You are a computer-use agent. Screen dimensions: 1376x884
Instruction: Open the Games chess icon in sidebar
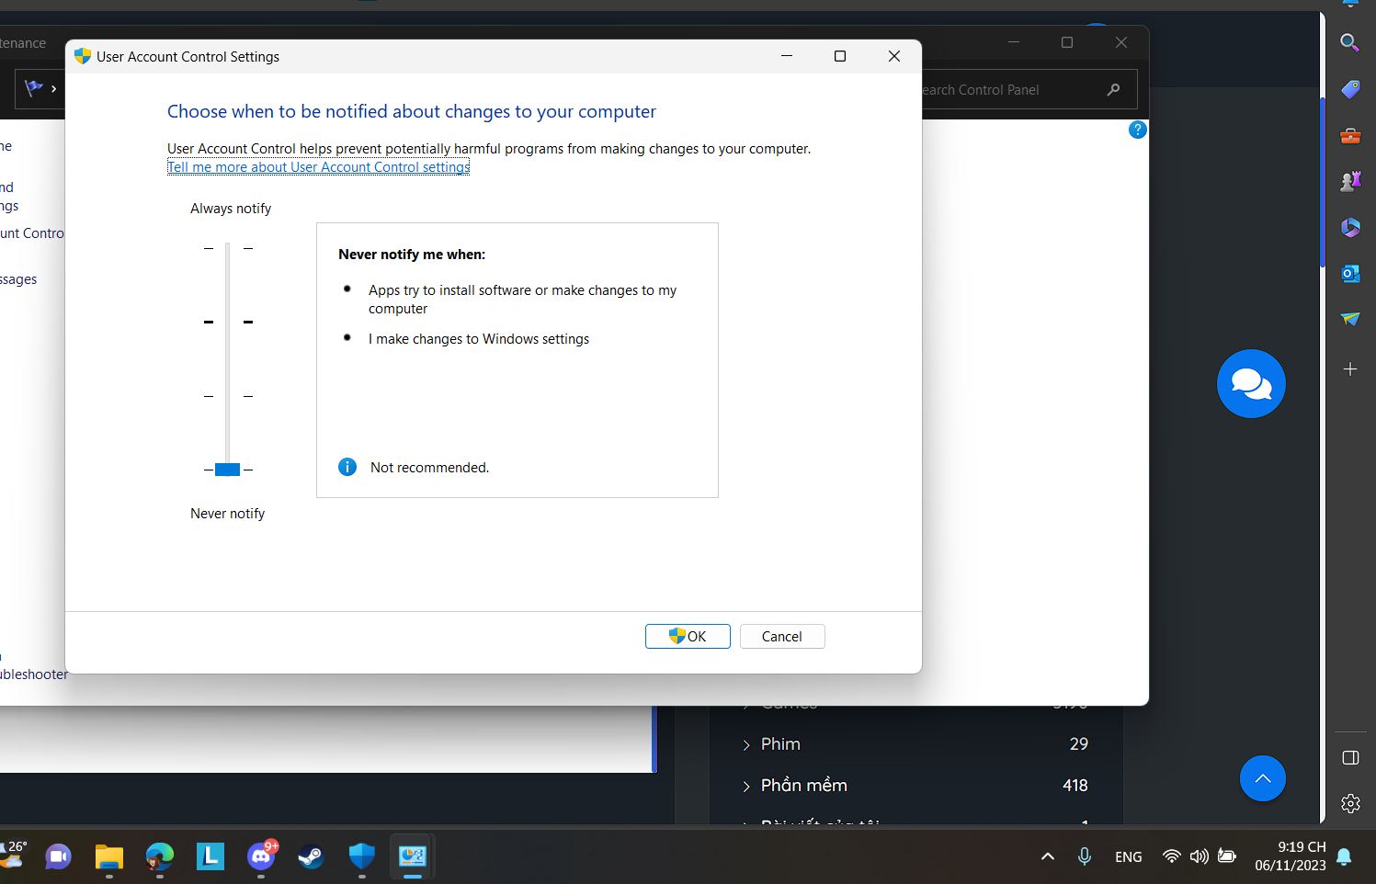(x=1349, y=181)
